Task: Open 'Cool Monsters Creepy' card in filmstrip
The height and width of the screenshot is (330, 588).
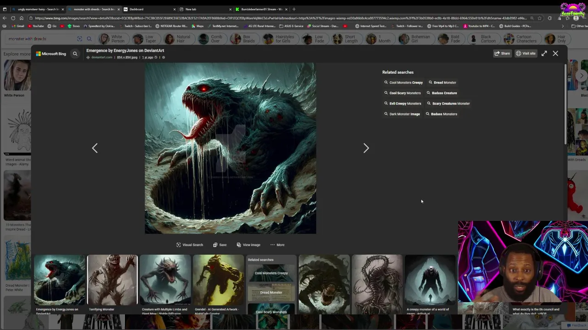Action: point(271,273)
